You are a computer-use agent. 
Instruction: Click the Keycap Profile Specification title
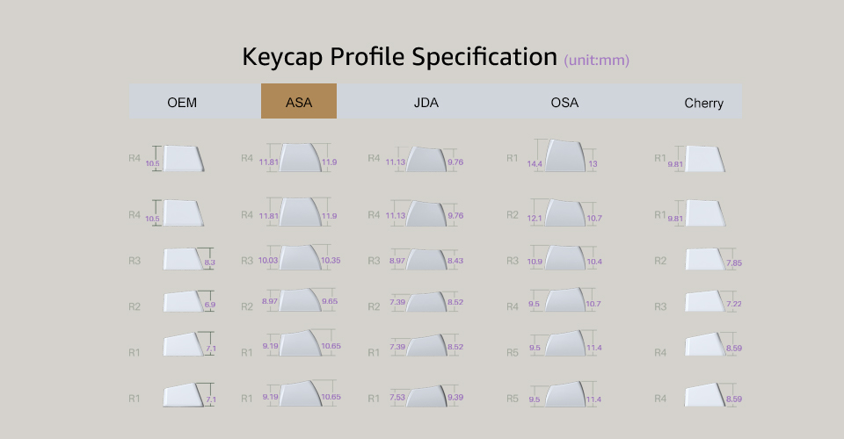click(x=400, y=57)
